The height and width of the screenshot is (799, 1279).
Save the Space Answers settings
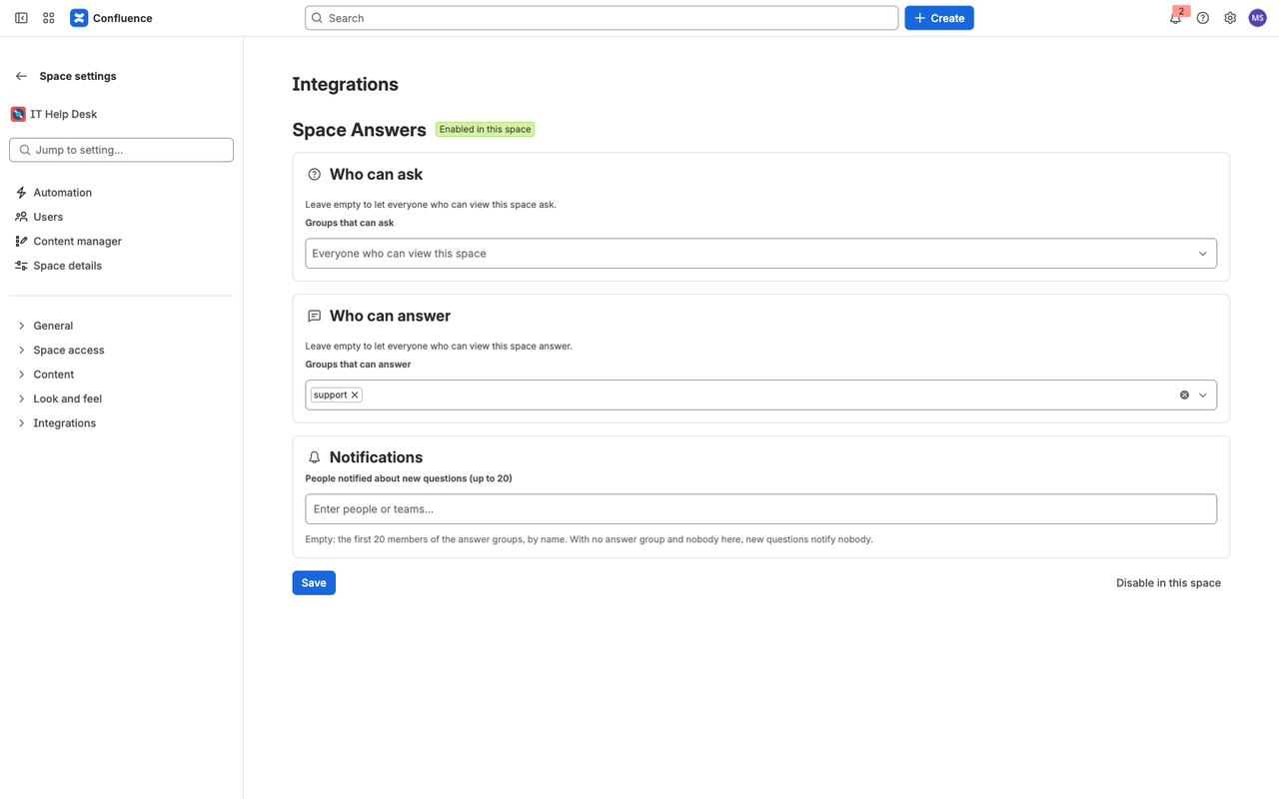tap(314, 582)
